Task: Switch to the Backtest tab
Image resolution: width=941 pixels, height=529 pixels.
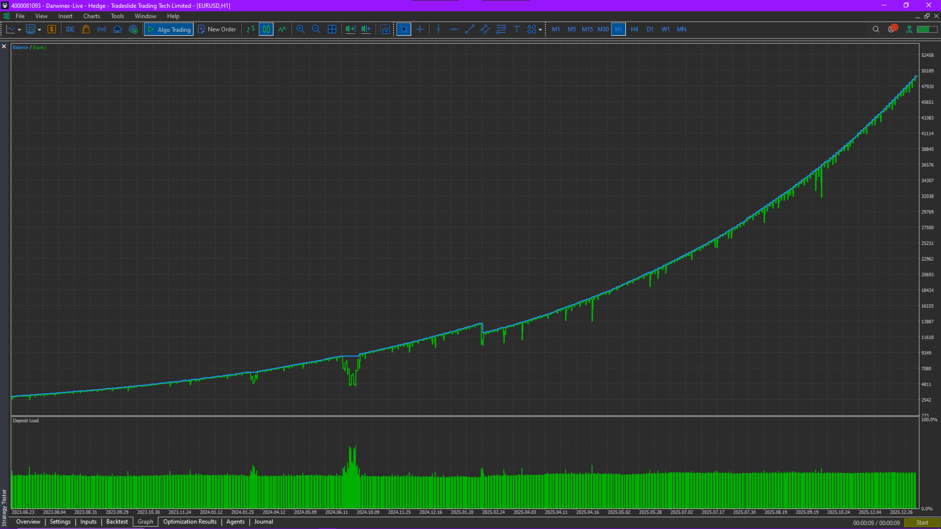Action: click(117, 522)
